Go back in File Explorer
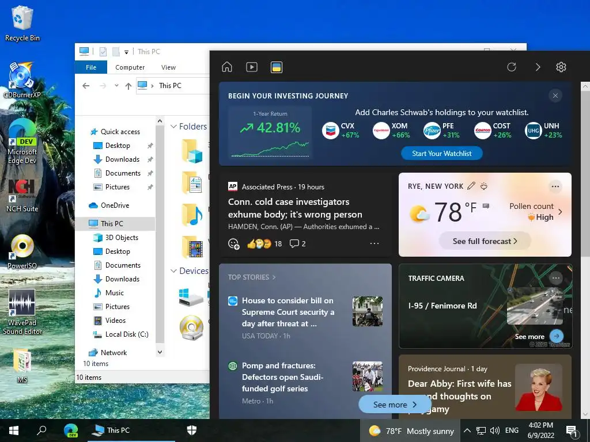Image resolution: width=590 pixels, height=442 pixels. point(86,86)
